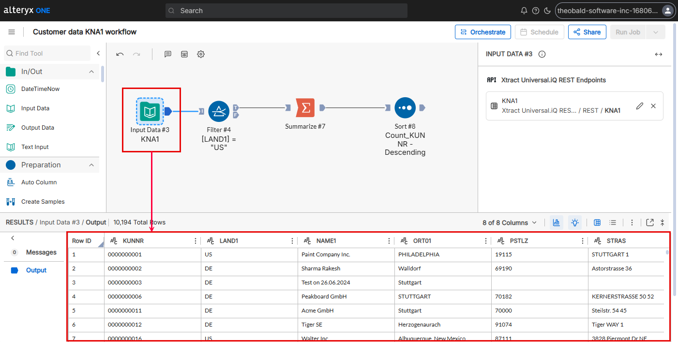Image resolution: width=678 pixels, height=342 pixels.
Task: Edit the KNA1 data source pencil icon
Action: 640,106
